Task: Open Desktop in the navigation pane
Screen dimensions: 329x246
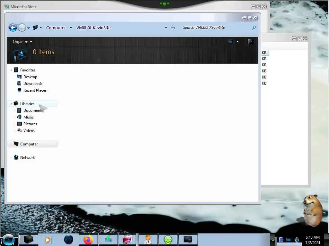Action: (x=30, y=77)
